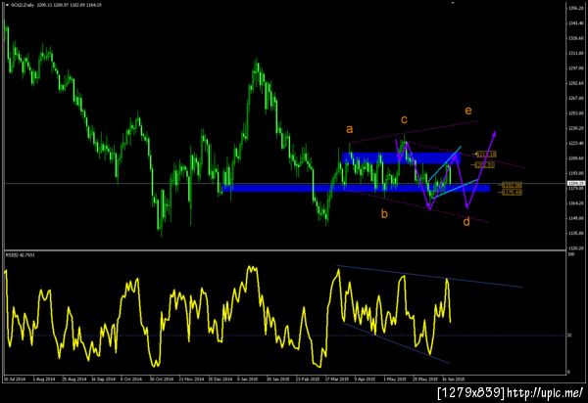Select the orange wave label 'd'
This screenshot has width=588, height=403.
click(466, 221)
